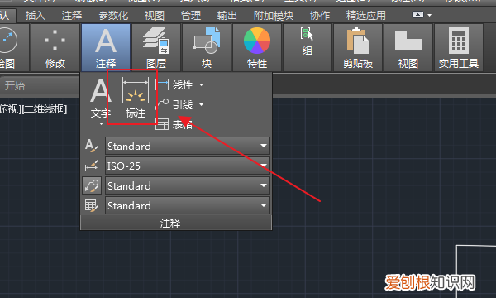The image size is (496, 298).
Task: Open the text style manager icon
Action: tap(92, 146)
